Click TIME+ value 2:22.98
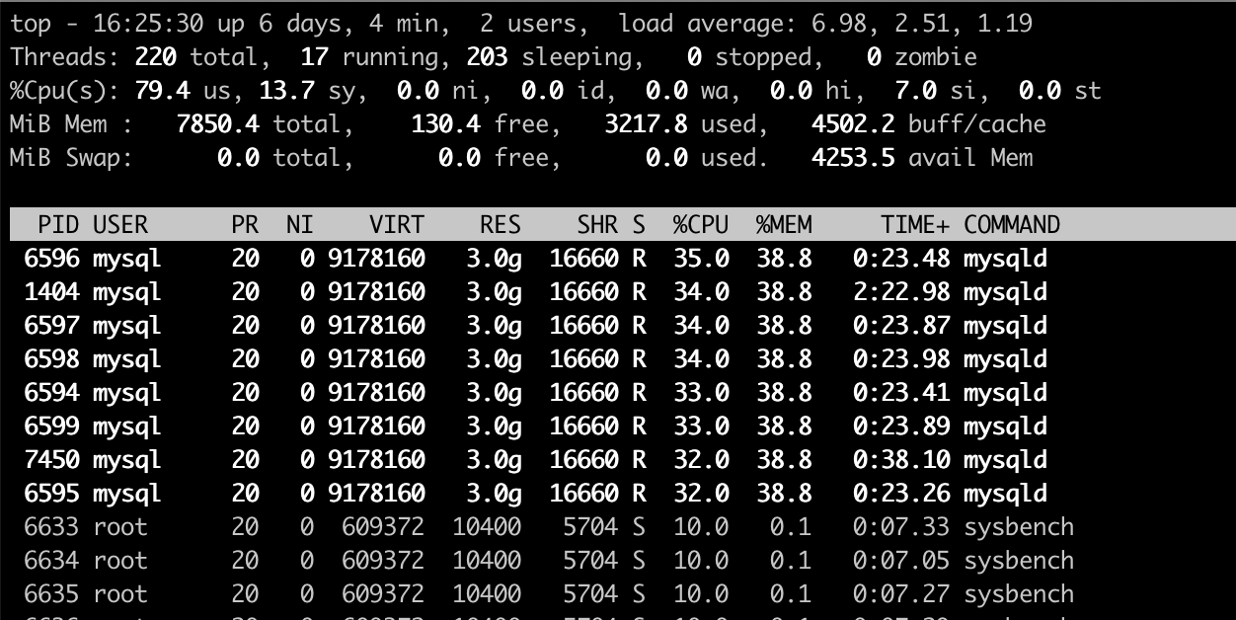 [901, 292]
